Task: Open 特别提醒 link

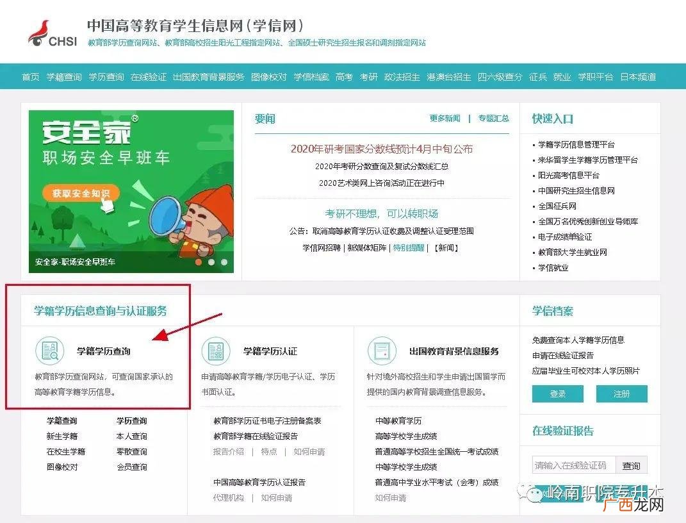Action: (409, 247)
